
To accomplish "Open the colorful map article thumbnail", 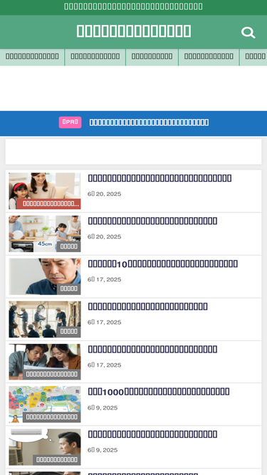I will pos(45,404).
